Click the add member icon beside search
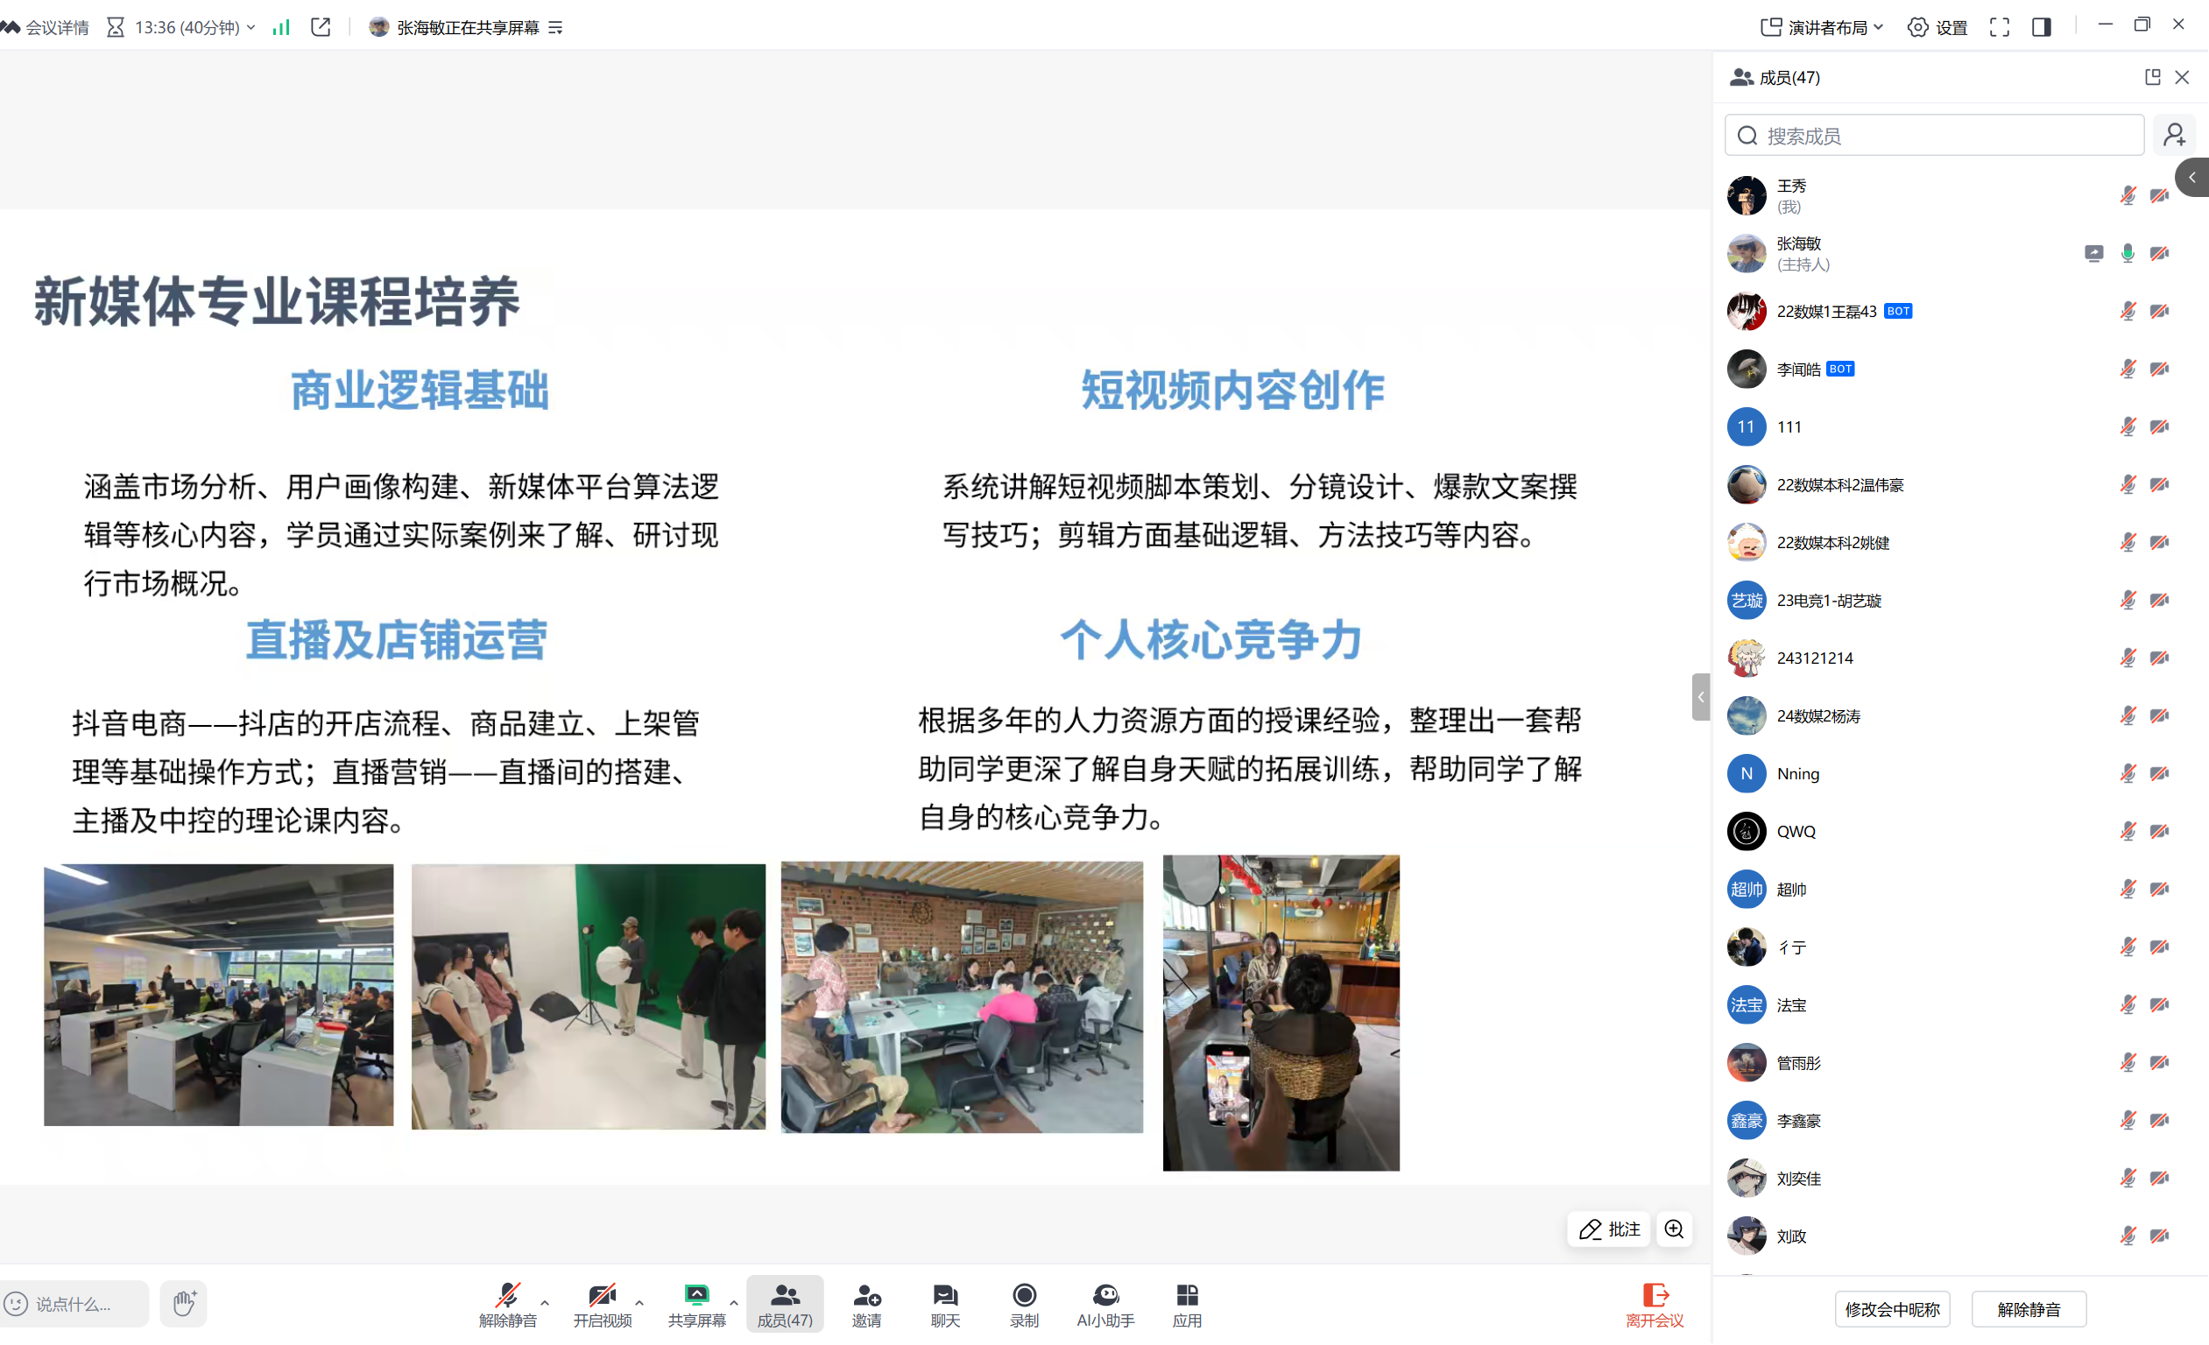This screenshot has width=2209, height=1345. click(2174, 136)
